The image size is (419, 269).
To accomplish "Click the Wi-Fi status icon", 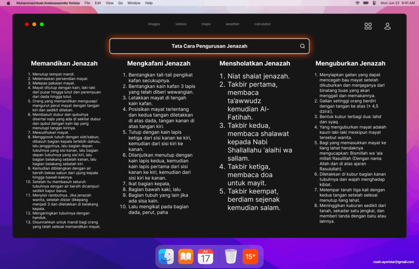I will click(357, 3).
